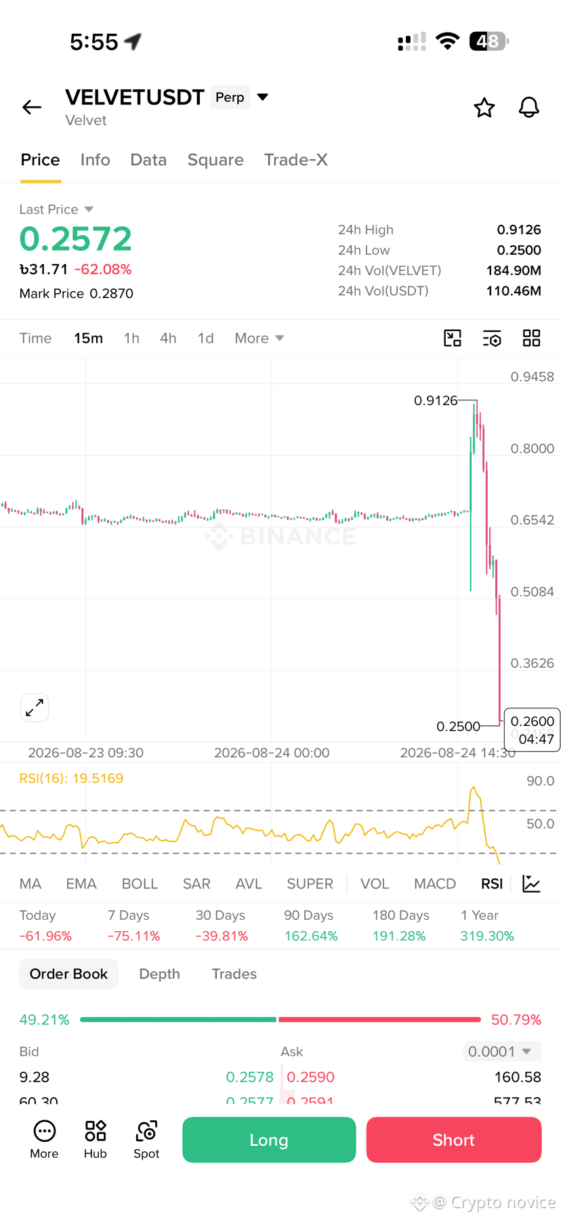
Task: Tap the 30 Days -39.81% performance
Action: pos(222,926)
